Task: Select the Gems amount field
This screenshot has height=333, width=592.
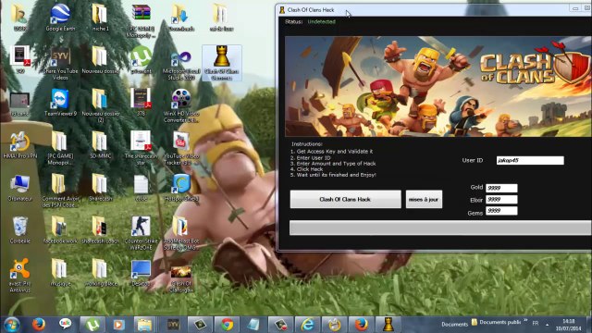Action: [501, 211]
